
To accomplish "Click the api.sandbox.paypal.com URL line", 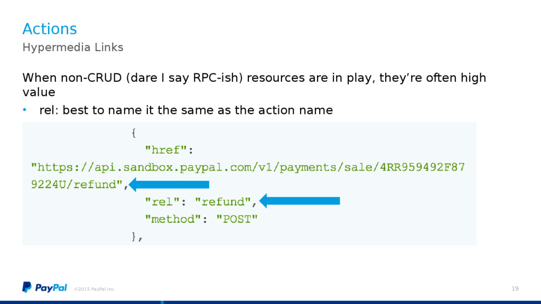I will coord(248,167).
